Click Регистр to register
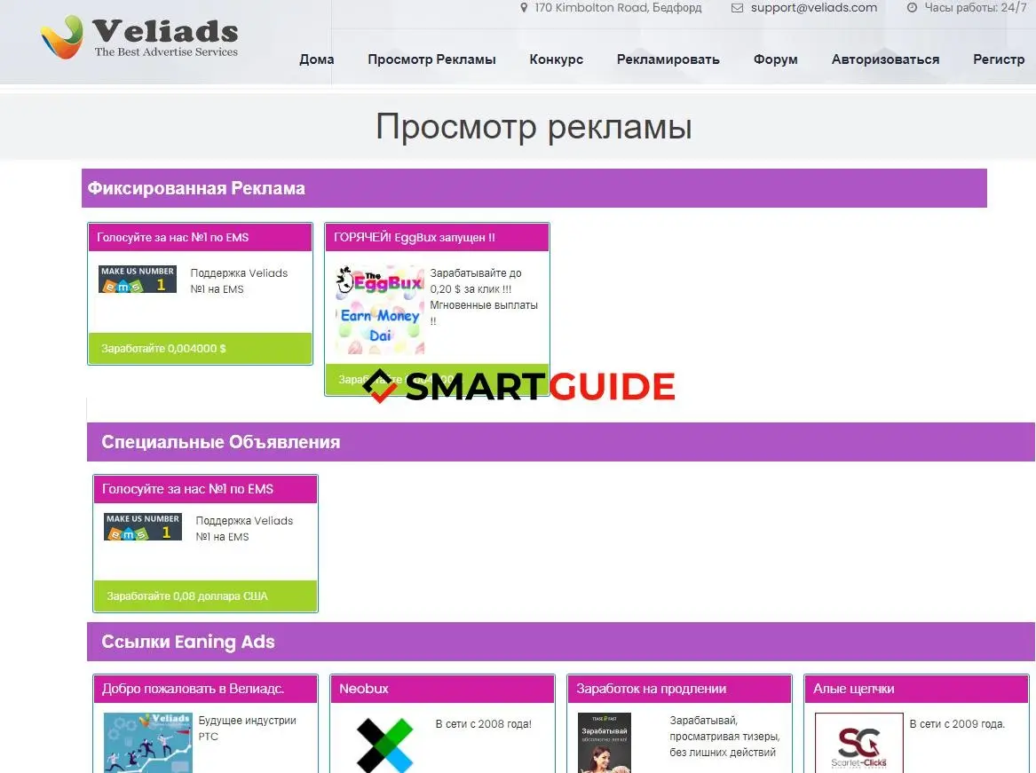This screenshot has width=1036, height=773. point(999,59)
